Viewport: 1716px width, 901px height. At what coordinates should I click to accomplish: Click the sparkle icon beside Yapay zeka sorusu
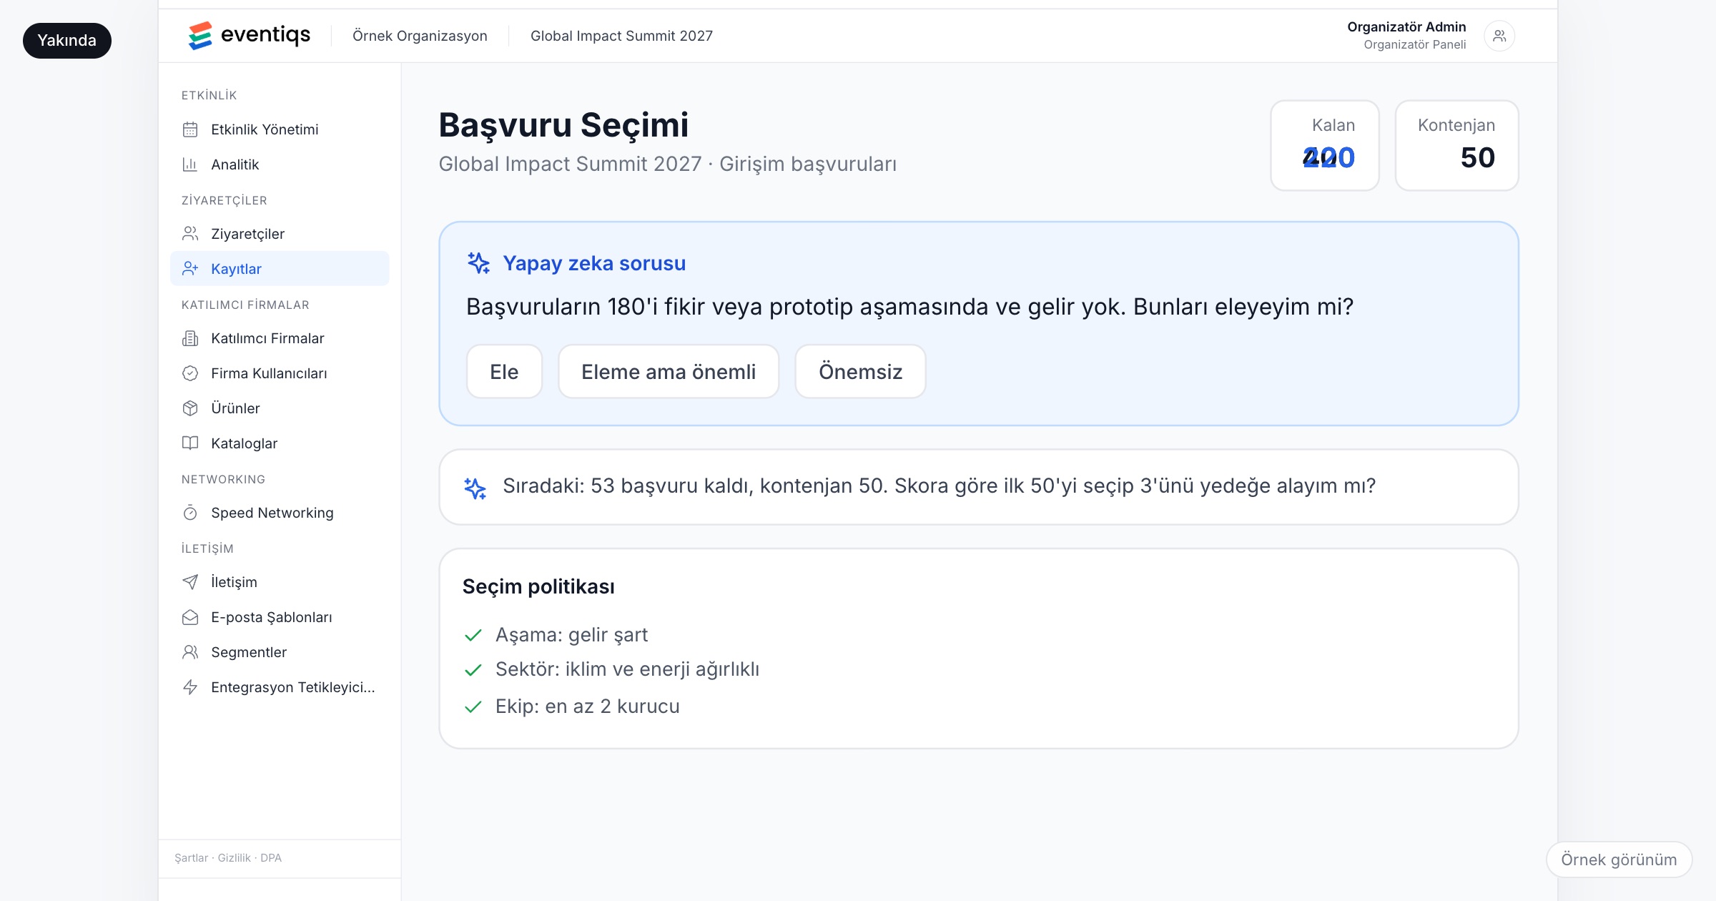tap(478, 263)
